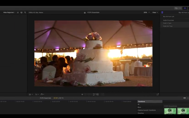Open the browser search magnifier icon
This screenshot has height=118, width=189.
click(25, 12)
